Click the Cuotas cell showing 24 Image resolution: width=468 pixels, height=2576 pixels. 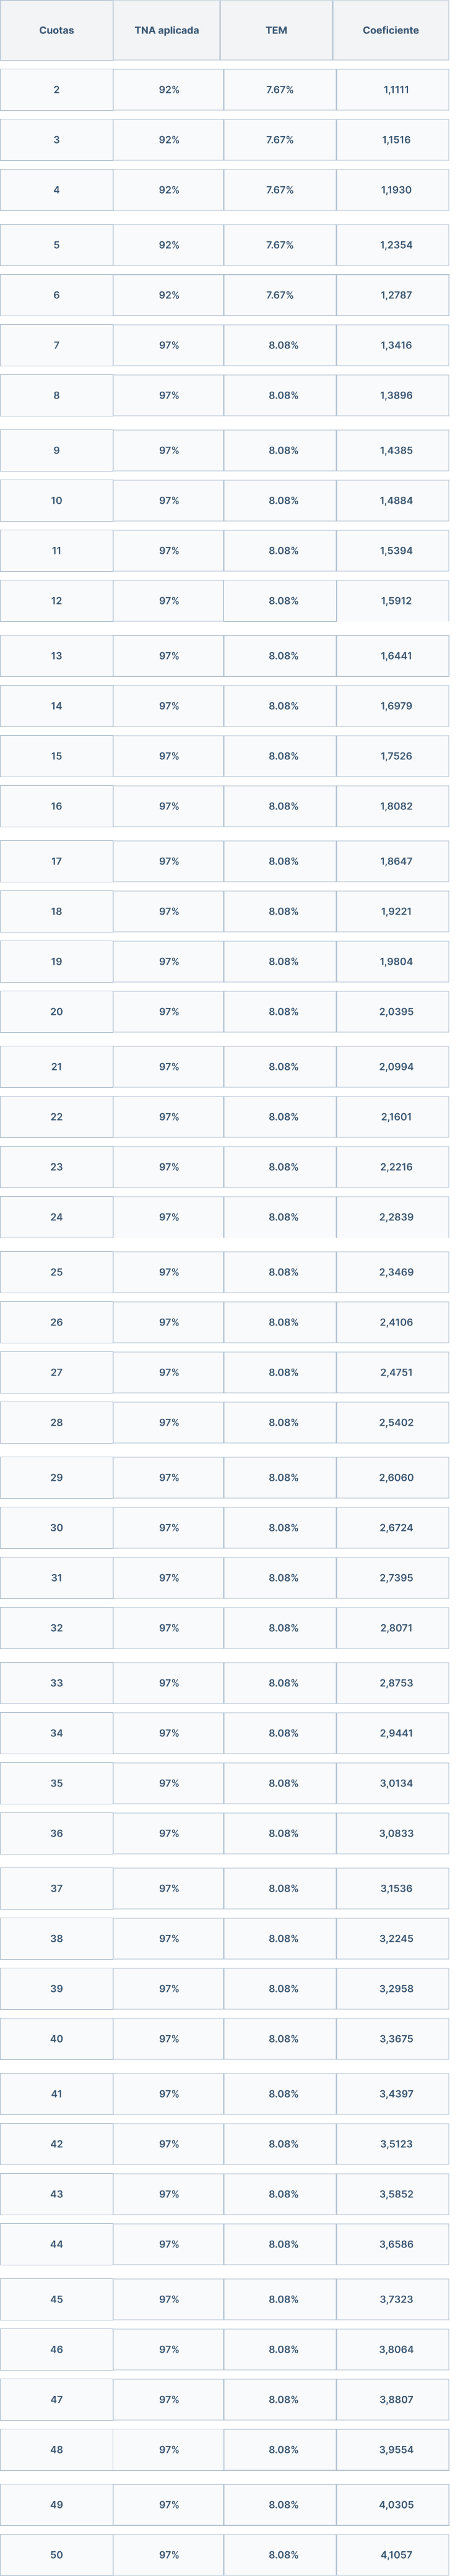pos(56,1217)
